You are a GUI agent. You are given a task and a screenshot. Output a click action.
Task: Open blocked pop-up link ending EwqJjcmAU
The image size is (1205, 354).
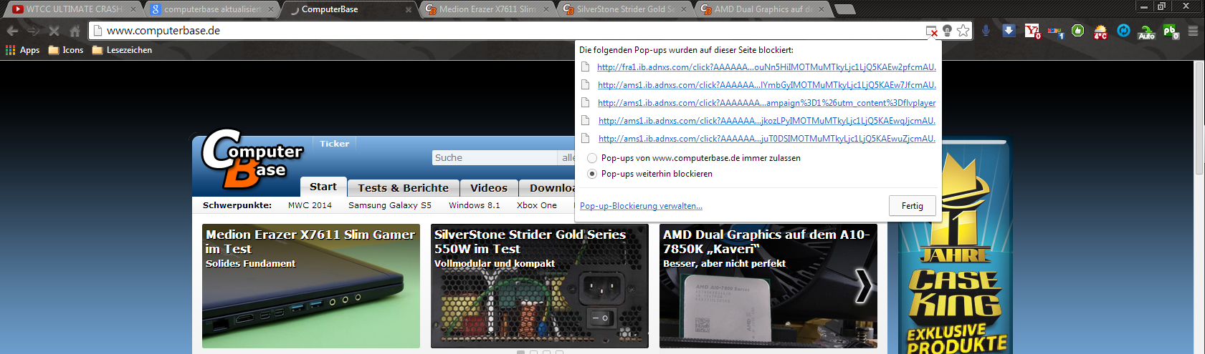pos(766,121)
